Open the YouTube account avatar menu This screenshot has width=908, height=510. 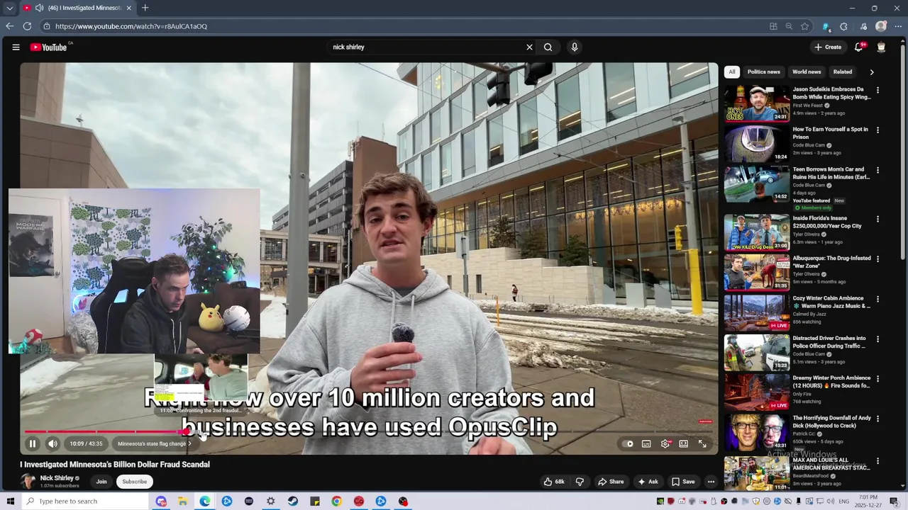point(881,47)
